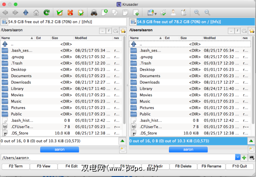Click the F10 Quit button

point(240,166)
